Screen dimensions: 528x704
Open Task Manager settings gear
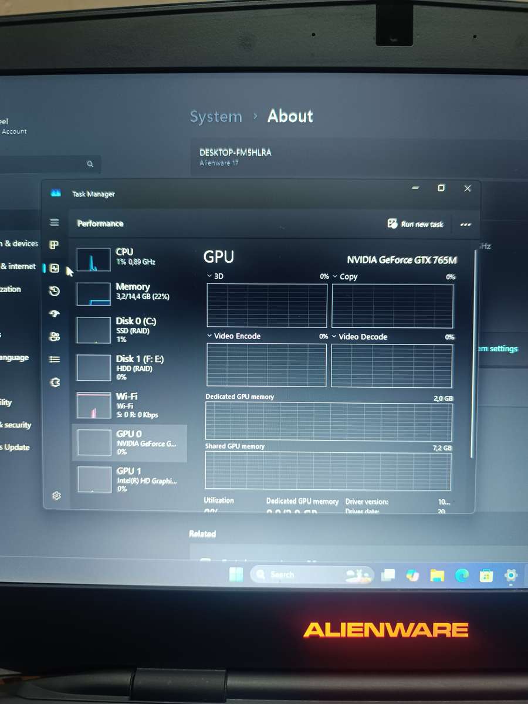(x=56, y=495)
